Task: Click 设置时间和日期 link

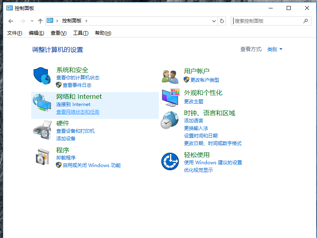Action: (x=201, y=136)
